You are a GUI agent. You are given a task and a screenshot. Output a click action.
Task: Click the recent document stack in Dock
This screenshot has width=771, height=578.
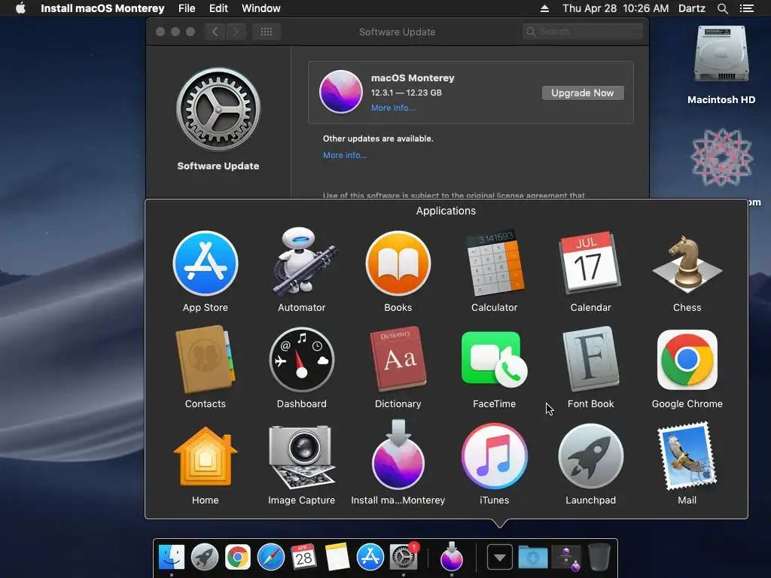[566, 558]
